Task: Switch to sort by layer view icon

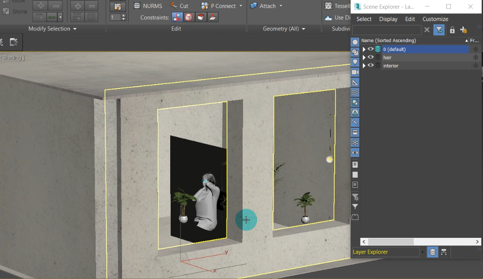Action: 433,252
